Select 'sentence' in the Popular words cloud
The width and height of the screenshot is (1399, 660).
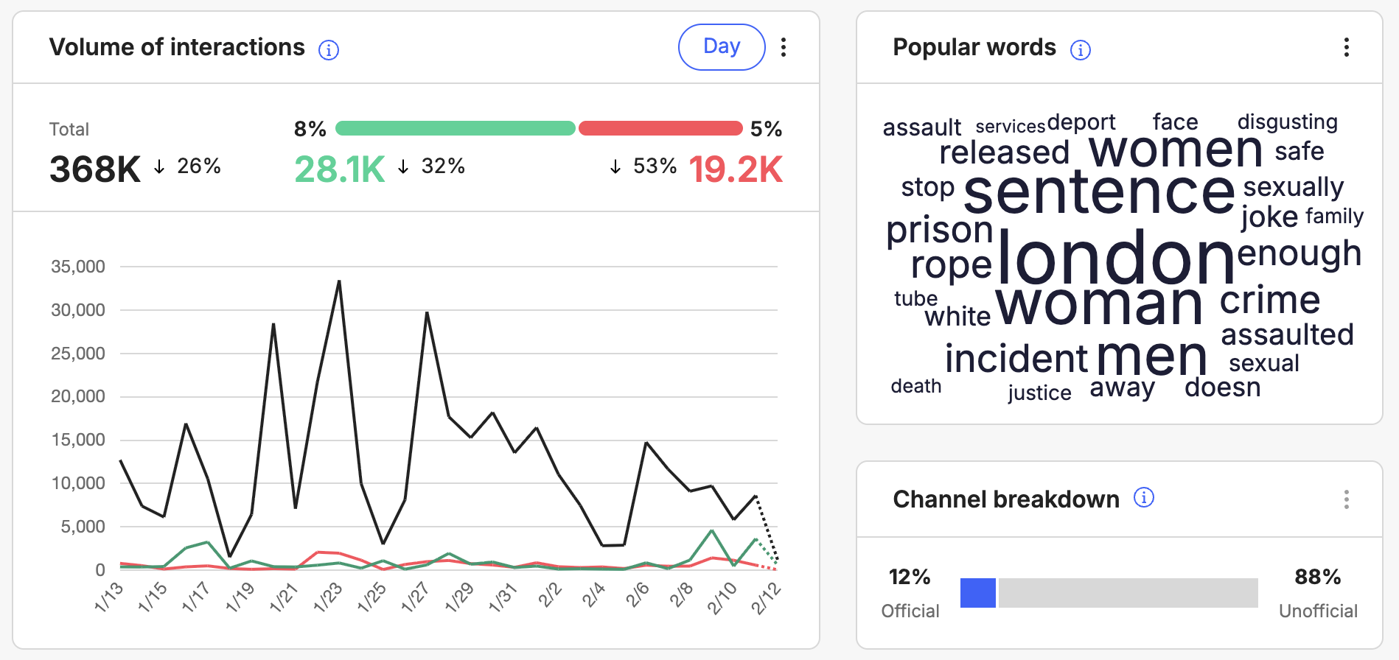point(1098,192)
